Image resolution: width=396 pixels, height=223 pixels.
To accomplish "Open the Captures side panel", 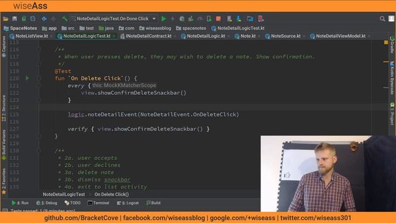I will (4, 47).
